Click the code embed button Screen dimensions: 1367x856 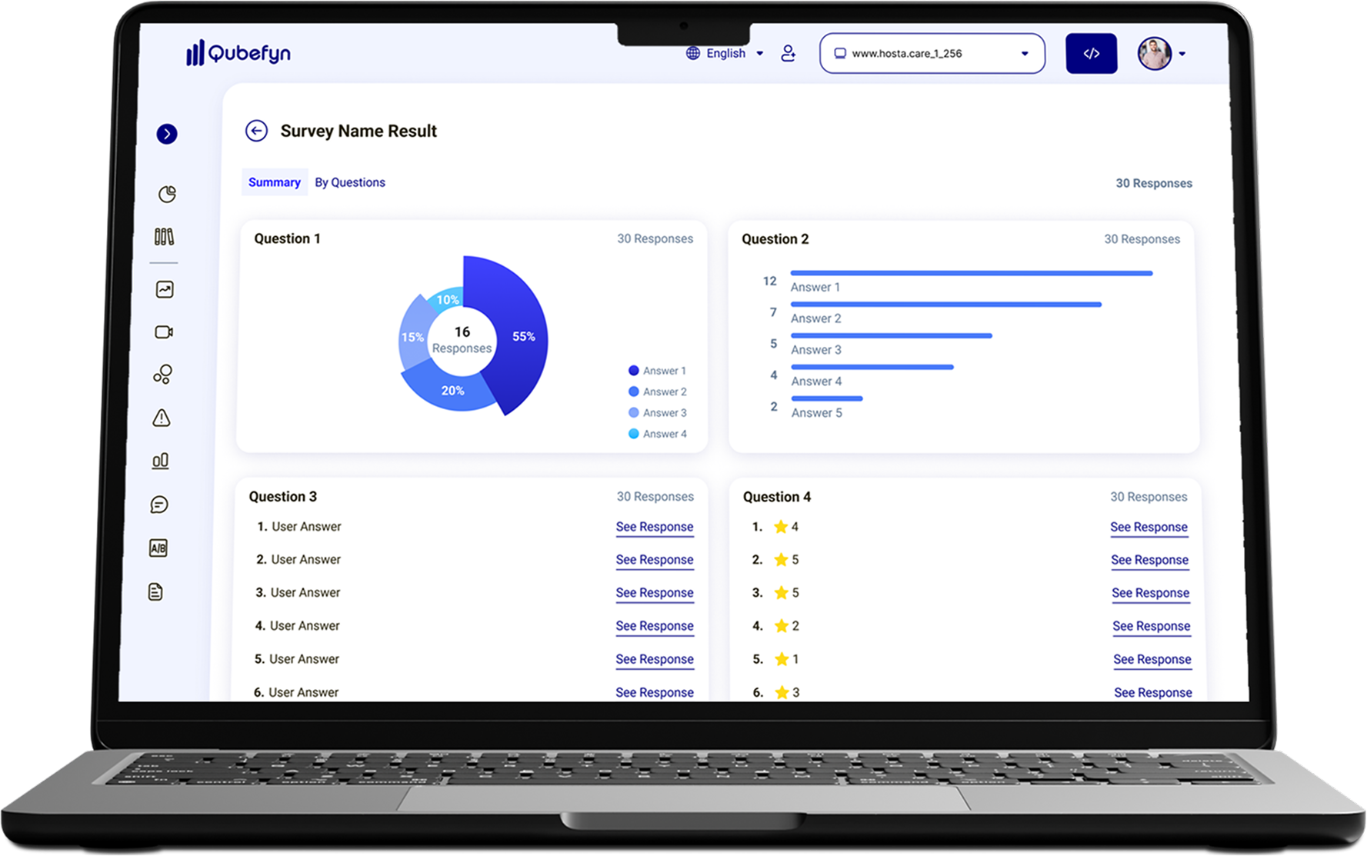pyautogui.click(x=1092, y=53)
